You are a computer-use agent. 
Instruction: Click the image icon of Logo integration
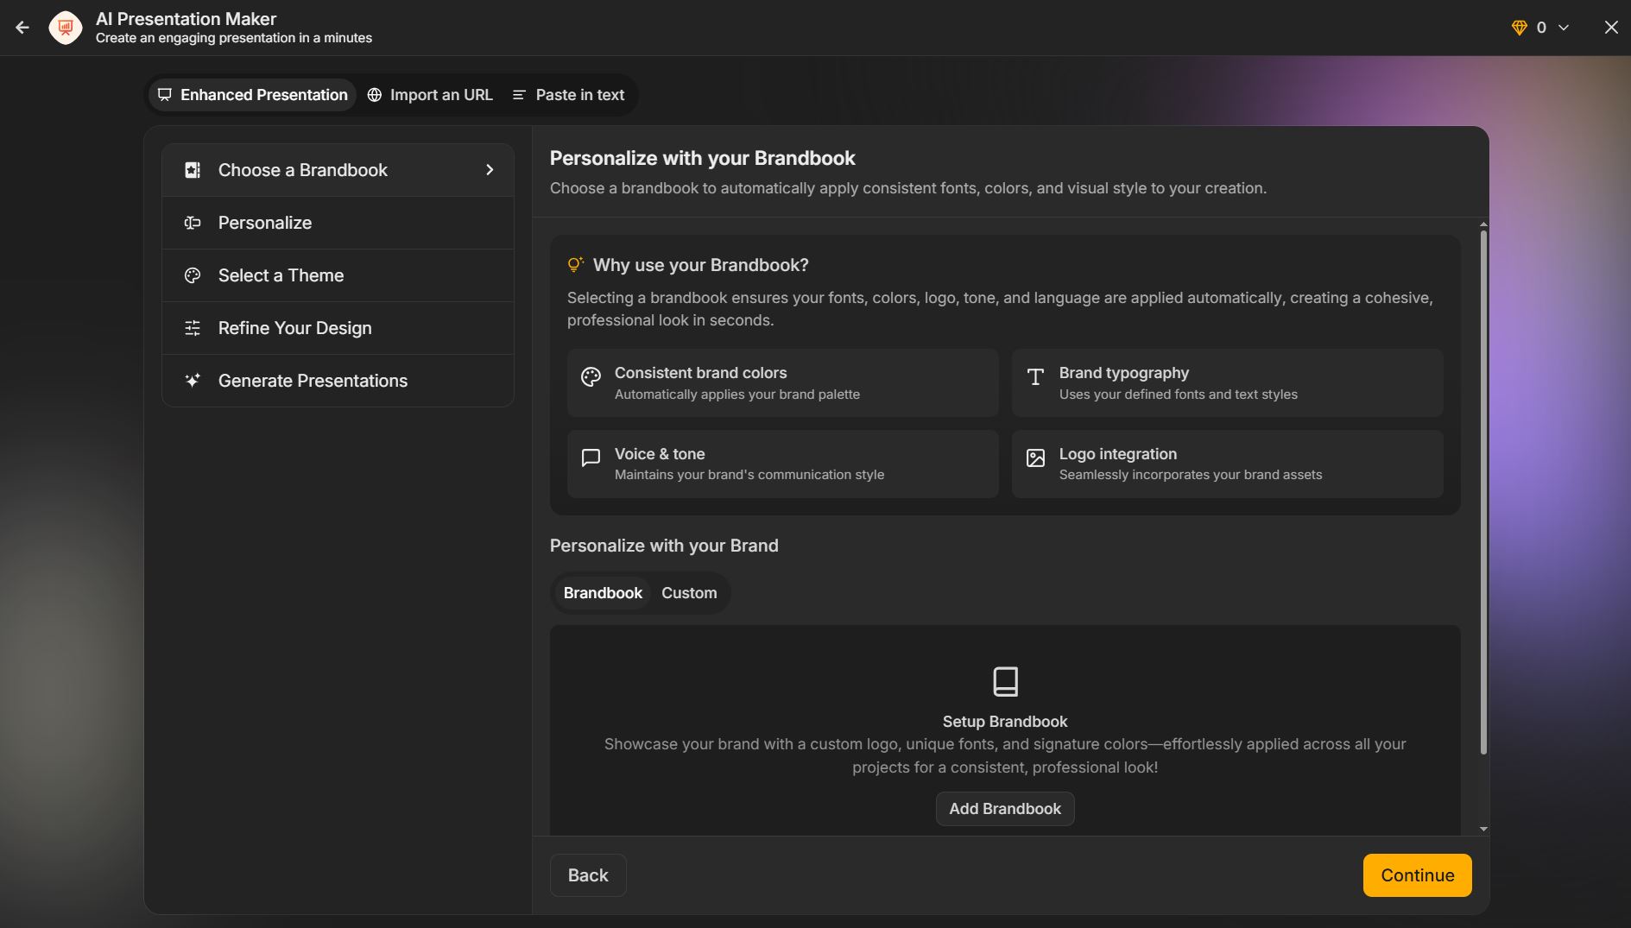1035,458
